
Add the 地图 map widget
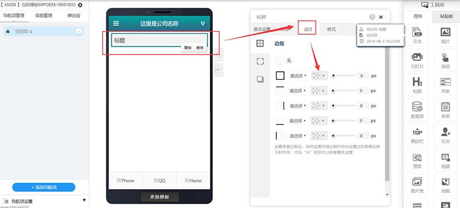coord(445,185)
